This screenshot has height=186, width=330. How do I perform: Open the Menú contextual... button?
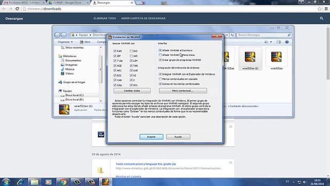tap(183, 91)
